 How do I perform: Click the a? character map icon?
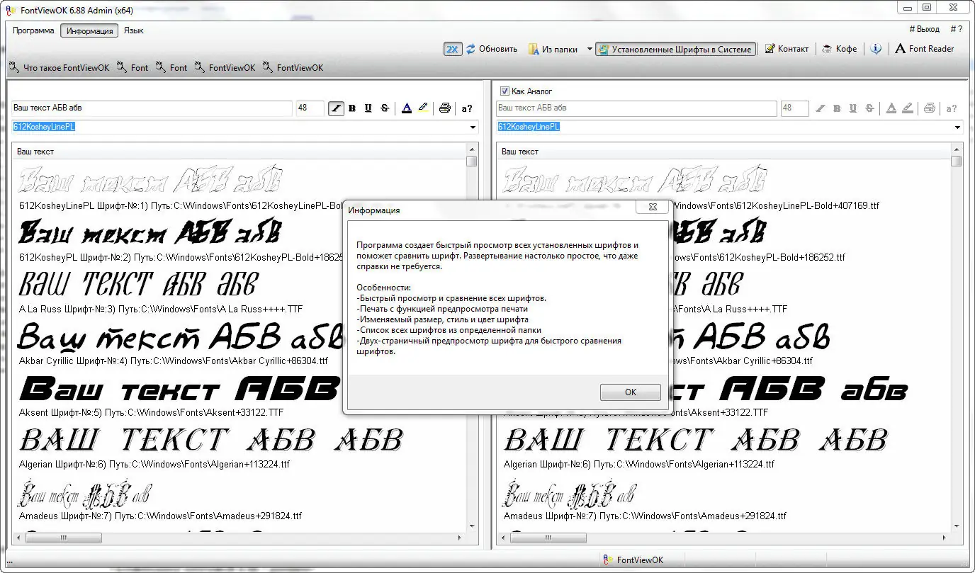point(467,108)
